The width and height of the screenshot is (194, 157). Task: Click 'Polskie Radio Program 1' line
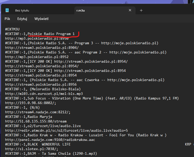pyautogui.click(x=40, y=34)
